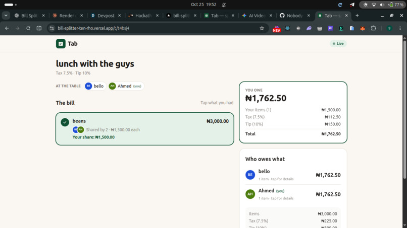This screenshot has width=407, height=228.
Task: Expand bello's owed details row
Action: click(293, 175)
